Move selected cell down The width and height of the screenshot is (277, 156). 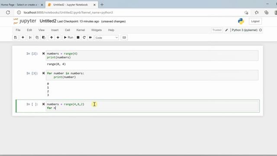(58, 38)
